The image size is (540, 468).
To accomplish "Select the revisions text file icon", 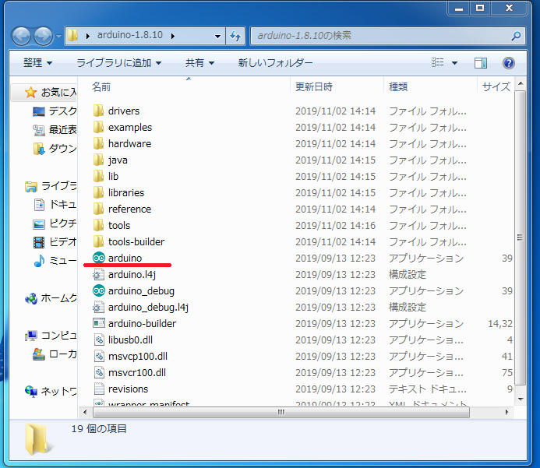I will (98, 389).
